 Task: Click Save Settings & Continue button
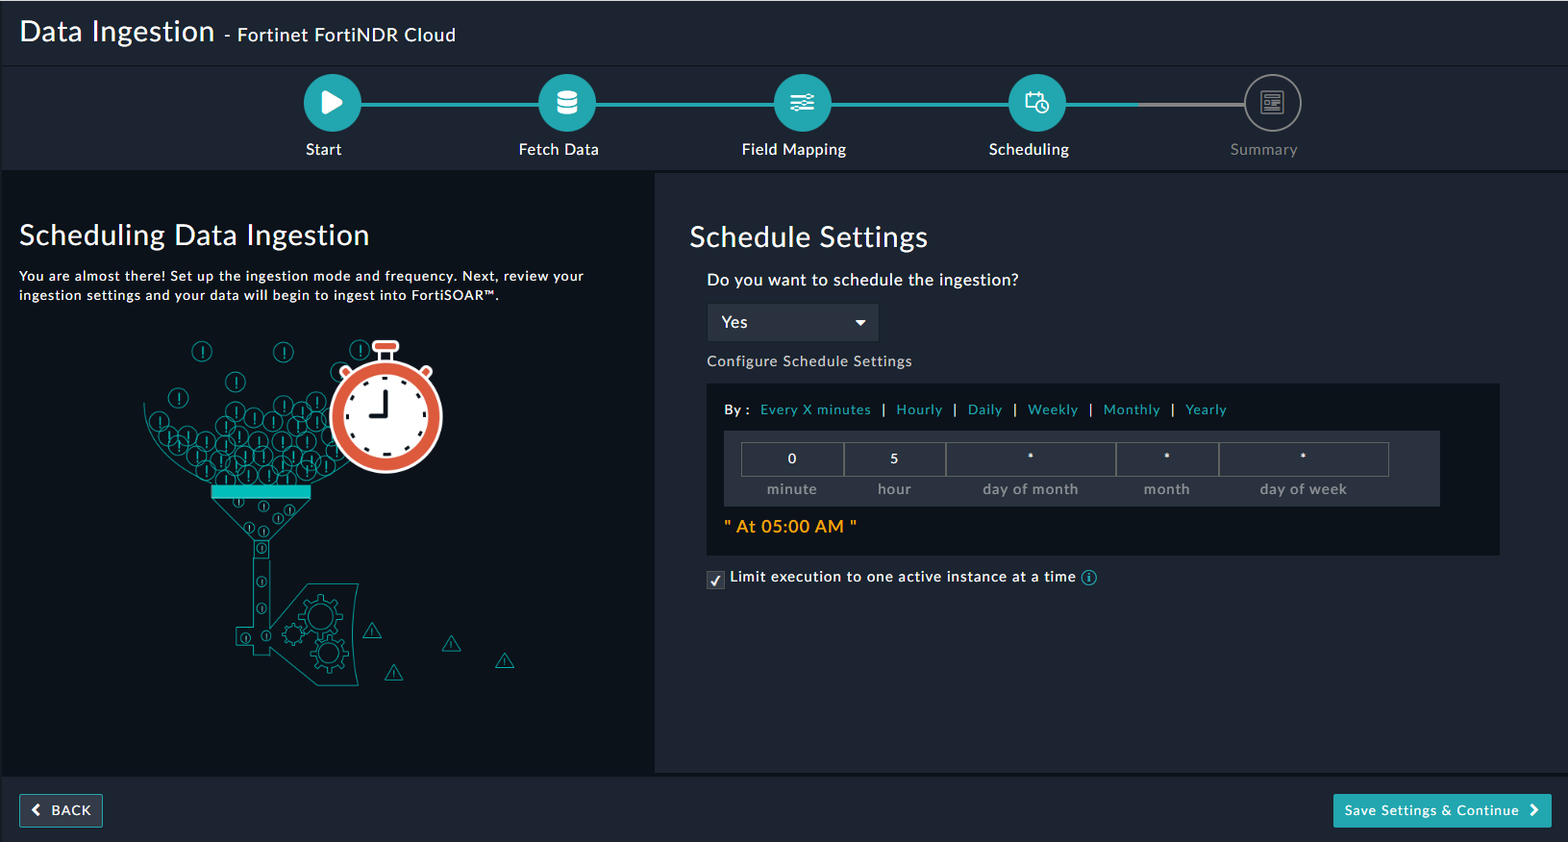pyautogui.click(x=1441, y=810)
